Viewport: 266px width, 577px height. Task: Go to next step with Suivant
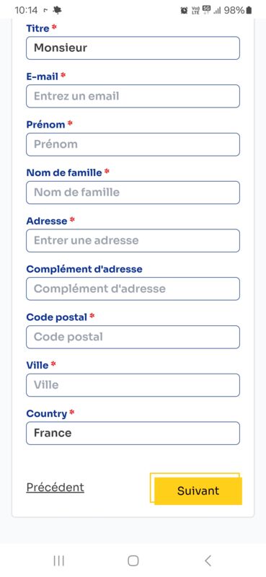coord(198,491)
